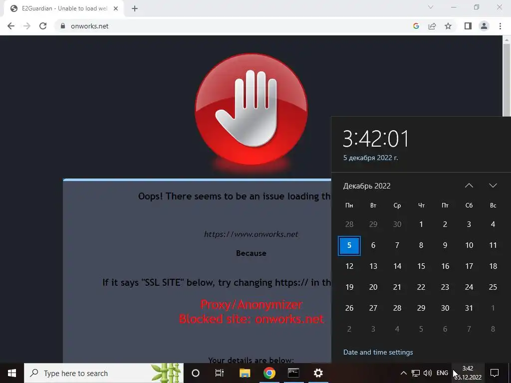
Task: Select December 19 in the calendar
Action: point(349,287)
